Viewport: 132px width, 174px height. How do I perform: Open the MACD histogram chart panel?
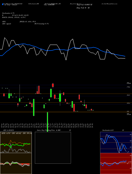[16, 163]
